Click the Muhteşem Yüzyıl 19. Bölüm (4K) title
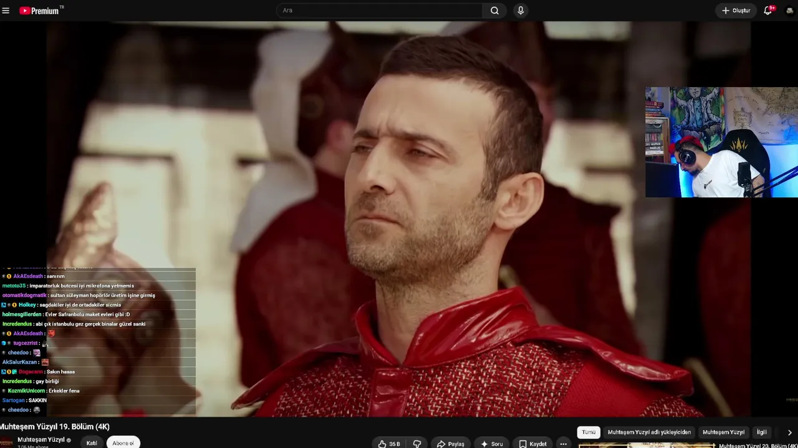This screenshot has height=448, width=798. pos(55,426)
